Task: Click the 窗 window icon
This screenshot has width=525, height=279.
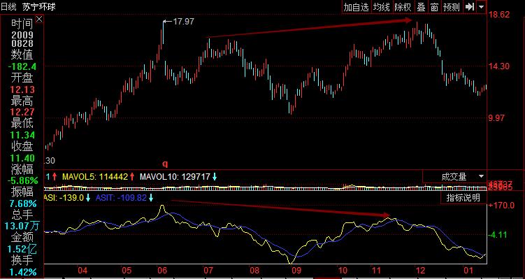Action: (x=434, y=7)
